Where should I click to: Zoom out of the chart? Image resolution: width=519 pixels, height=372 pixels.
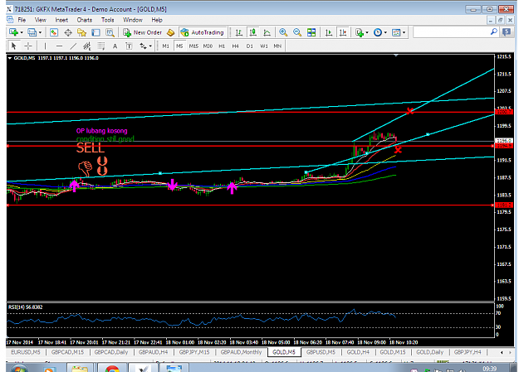297,32
